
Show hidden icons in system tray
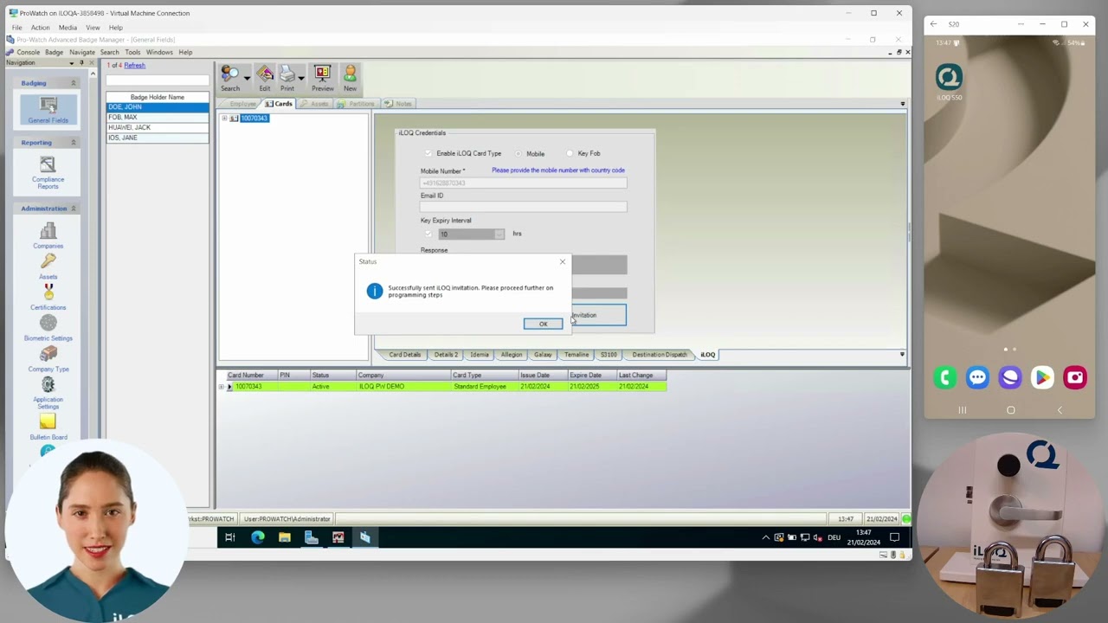[x=765, y=537]
